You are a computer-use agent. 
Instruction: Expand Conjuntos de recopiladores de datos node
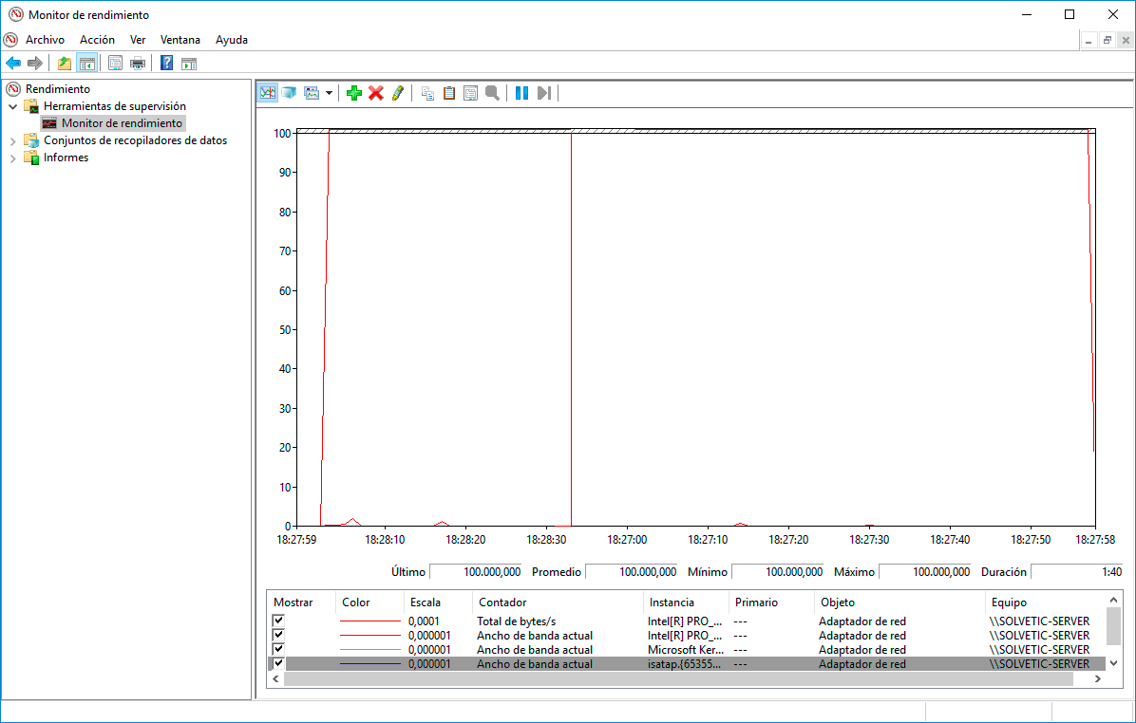click(x=13, y=140)
